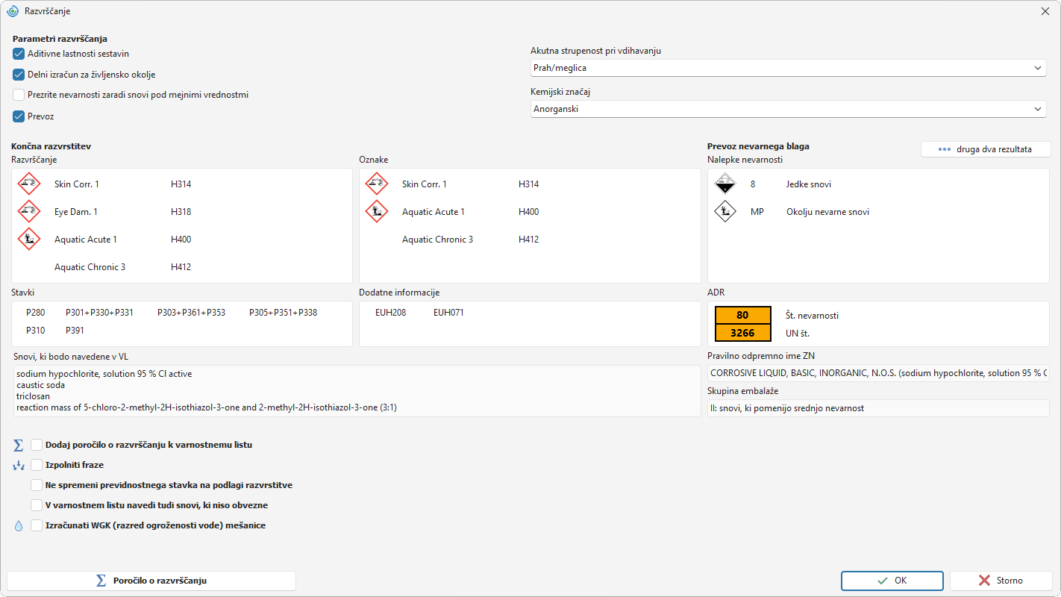
Task: Enable Prezrite nevarnosti zaradi snovi pod mejnimi vrednostmi
Action: (19, 95)
